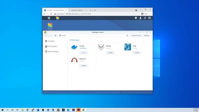199x112 pixels.
Task: Open the Windows Start menu
Action: click(x=2, y=110)
